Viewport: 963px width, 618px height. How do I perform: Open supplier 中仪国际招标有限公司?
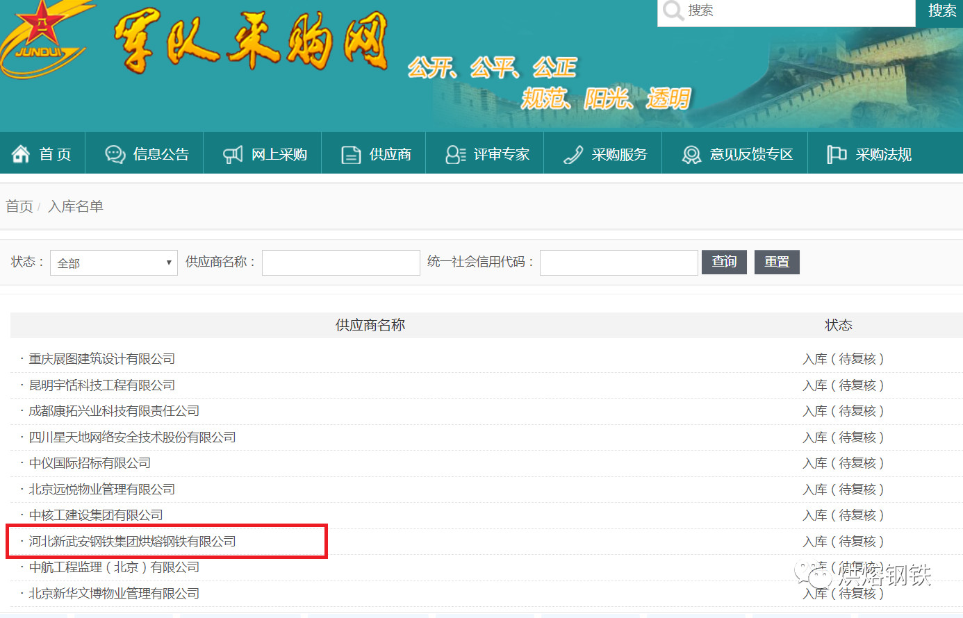click(x=90, y=463)
